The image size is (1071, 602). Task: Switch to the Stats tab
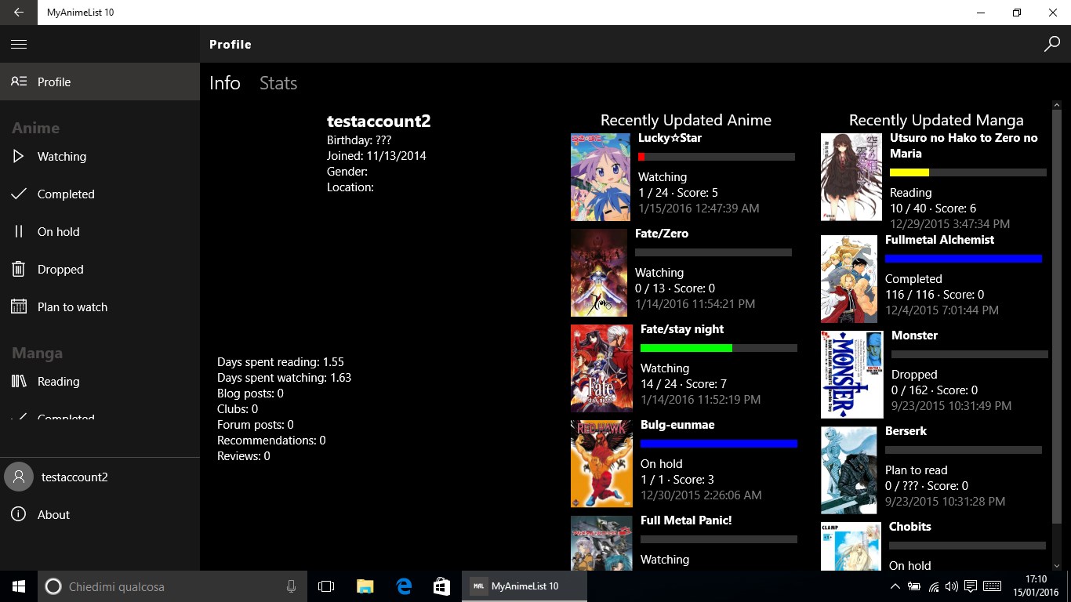click(x=278, y=83)
